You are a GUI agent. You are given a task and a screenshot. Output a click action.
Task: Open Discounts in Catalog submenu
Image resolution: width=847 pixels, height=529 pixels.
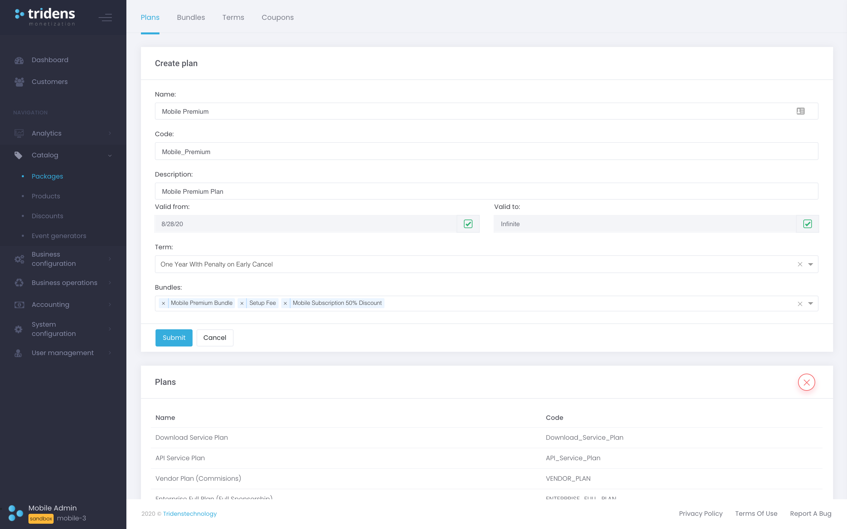47,216
